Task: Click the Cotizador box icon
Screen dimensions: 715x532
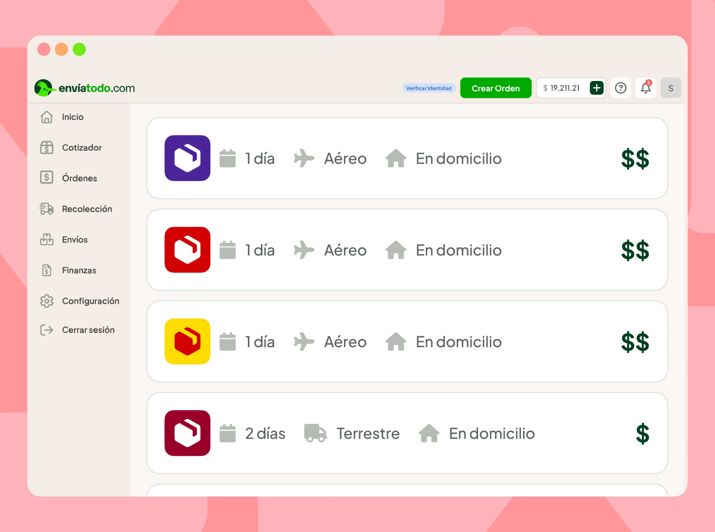Action: click(47, 148)
